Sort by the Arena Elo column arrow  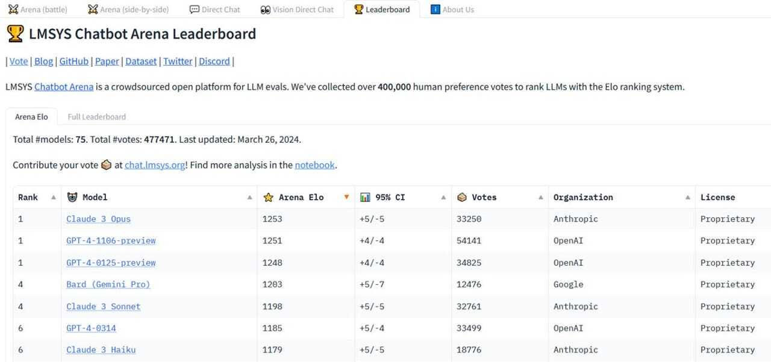(x=346, y=198)
